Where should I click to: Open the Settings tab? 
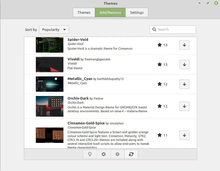tap(137, 12)
